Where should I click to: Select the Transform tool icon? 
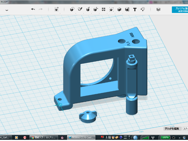coord(56,9)
